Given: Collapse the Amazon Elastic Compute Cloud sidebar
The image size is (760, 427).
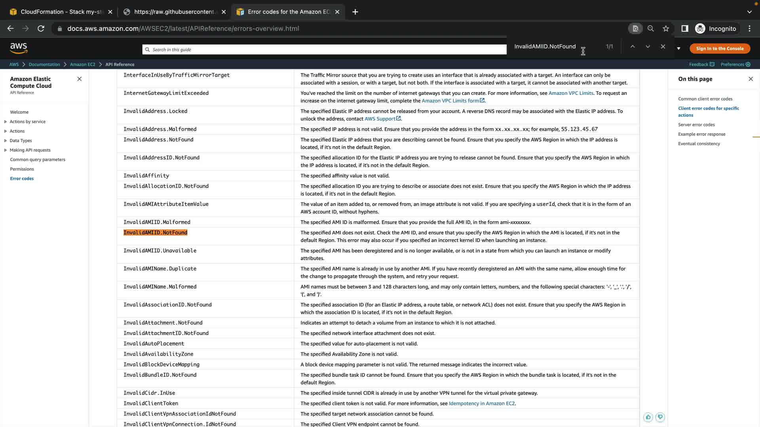Looking at the screenshot, I should point(79,79).
